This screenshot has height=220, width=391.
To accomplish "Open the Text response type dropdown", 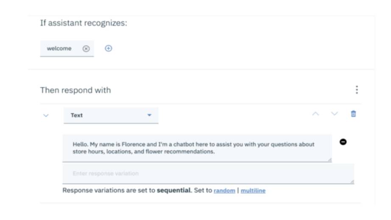I will 111,115.
